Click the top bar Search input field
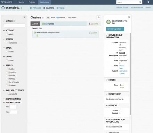This screenshot has width=153, height=133. tap(128, 2)
